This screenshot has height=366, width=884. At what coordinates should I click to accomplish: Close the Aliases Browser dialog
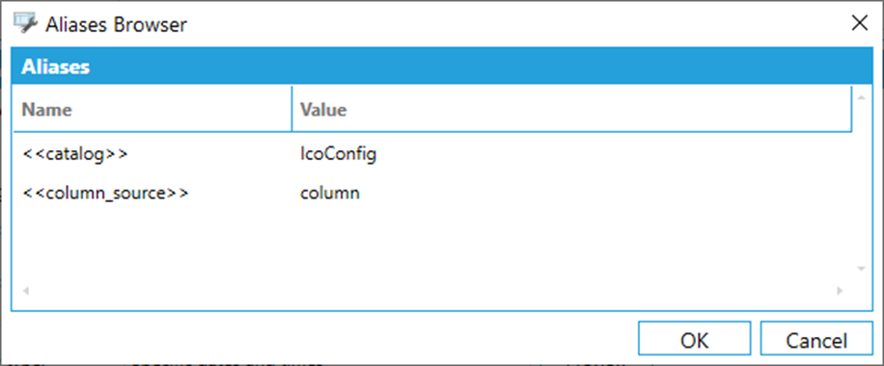[859, 23]
